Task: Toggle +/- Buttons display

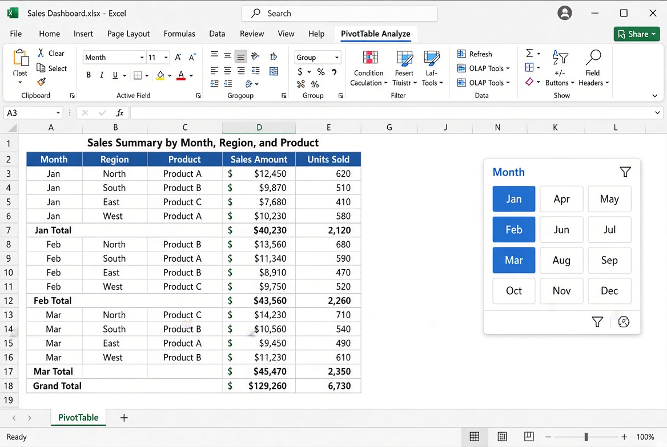Action: click(x=560, y=68)
